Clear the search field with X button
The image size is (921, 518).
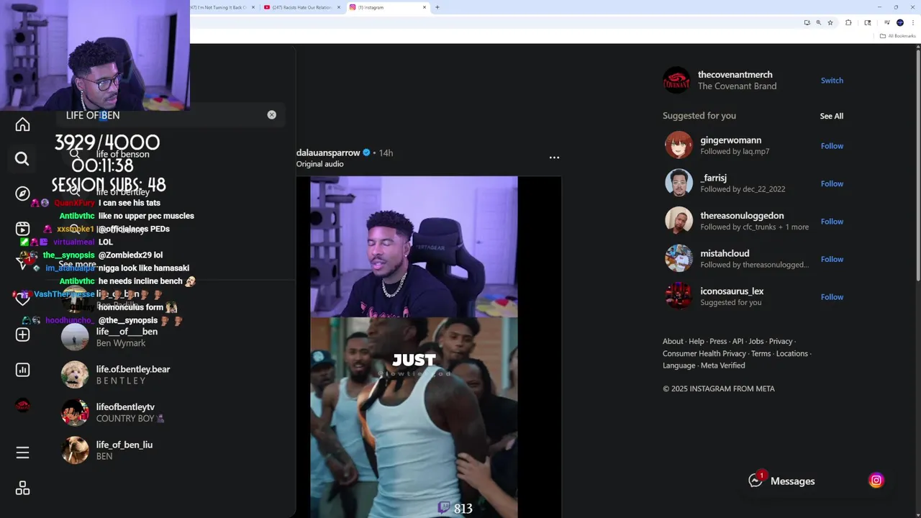click(x=271, y=115)
